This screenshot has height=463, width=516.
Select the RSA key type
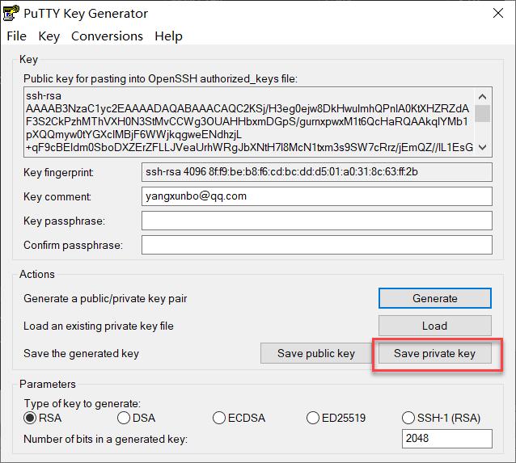(31, 418)
